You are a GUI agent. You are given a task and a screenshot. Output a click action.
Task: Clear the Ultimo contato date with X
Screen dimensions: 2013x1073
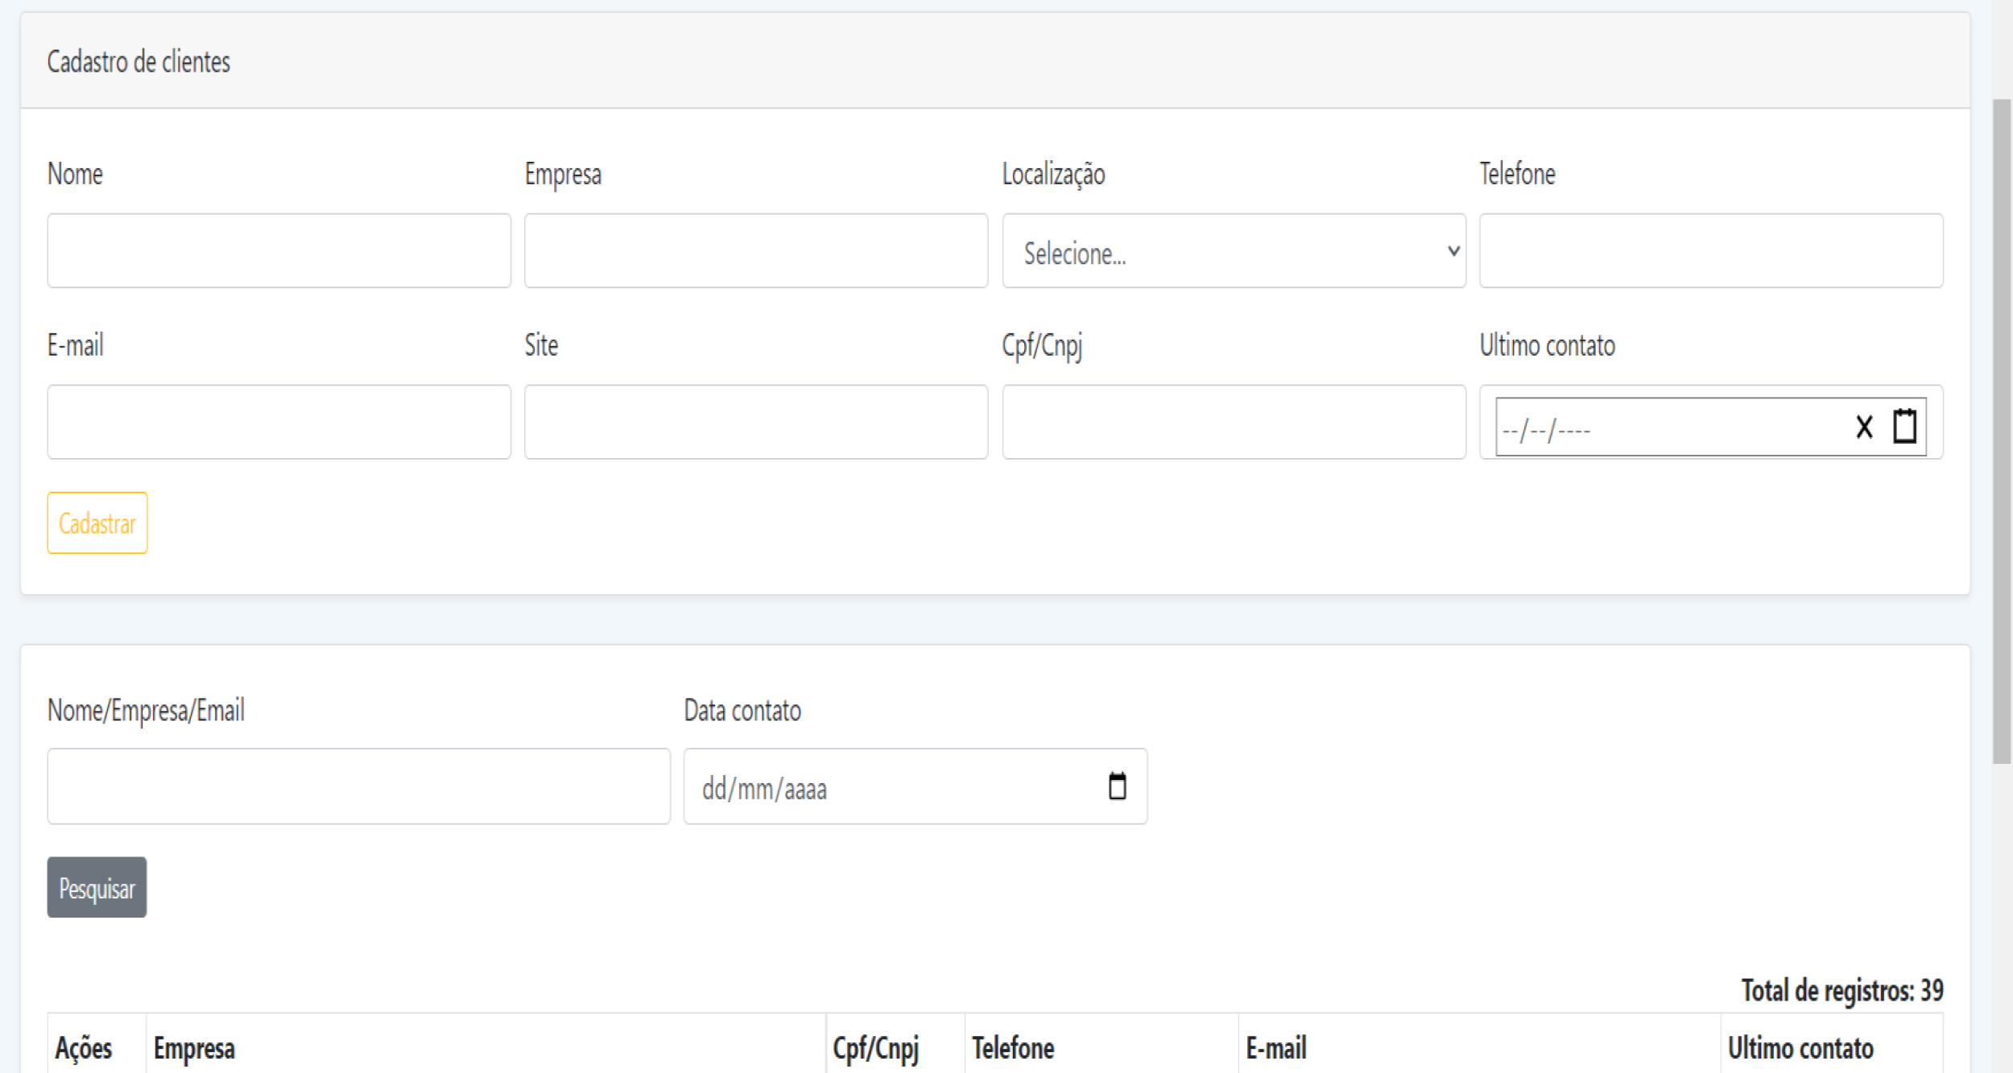(x=1863, y=427)
